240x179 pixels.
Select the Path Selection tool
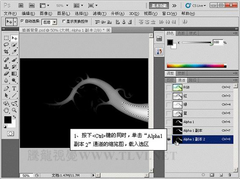click(x=6, y=95)
